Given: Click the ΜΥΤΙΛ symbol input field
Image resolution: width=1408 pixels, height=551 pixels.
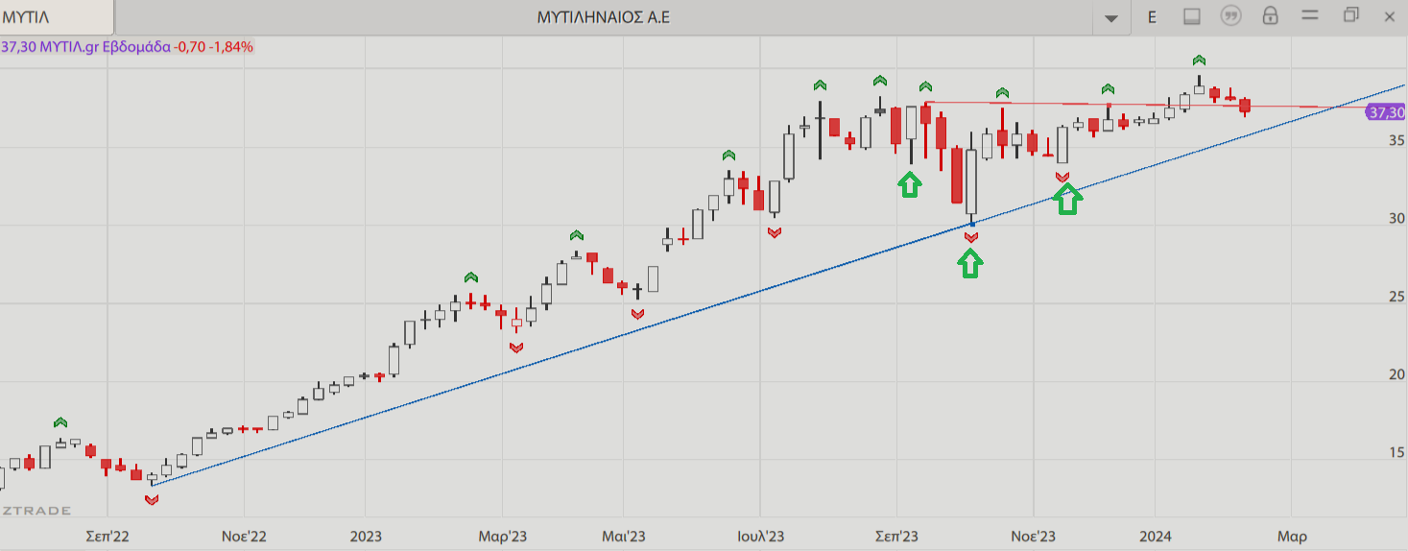Looking at the screenshot, I should (x=57, y=16).
